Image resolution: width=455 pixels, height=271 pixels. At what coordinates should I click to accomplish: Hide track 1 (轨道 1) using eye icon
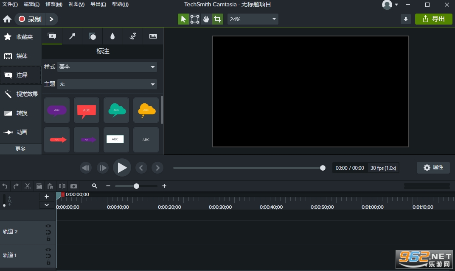(x=48, y=249)
